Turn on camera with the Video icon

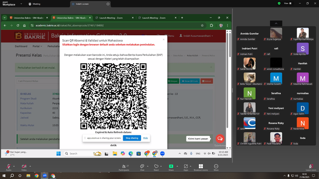click(x=24, y=166)
